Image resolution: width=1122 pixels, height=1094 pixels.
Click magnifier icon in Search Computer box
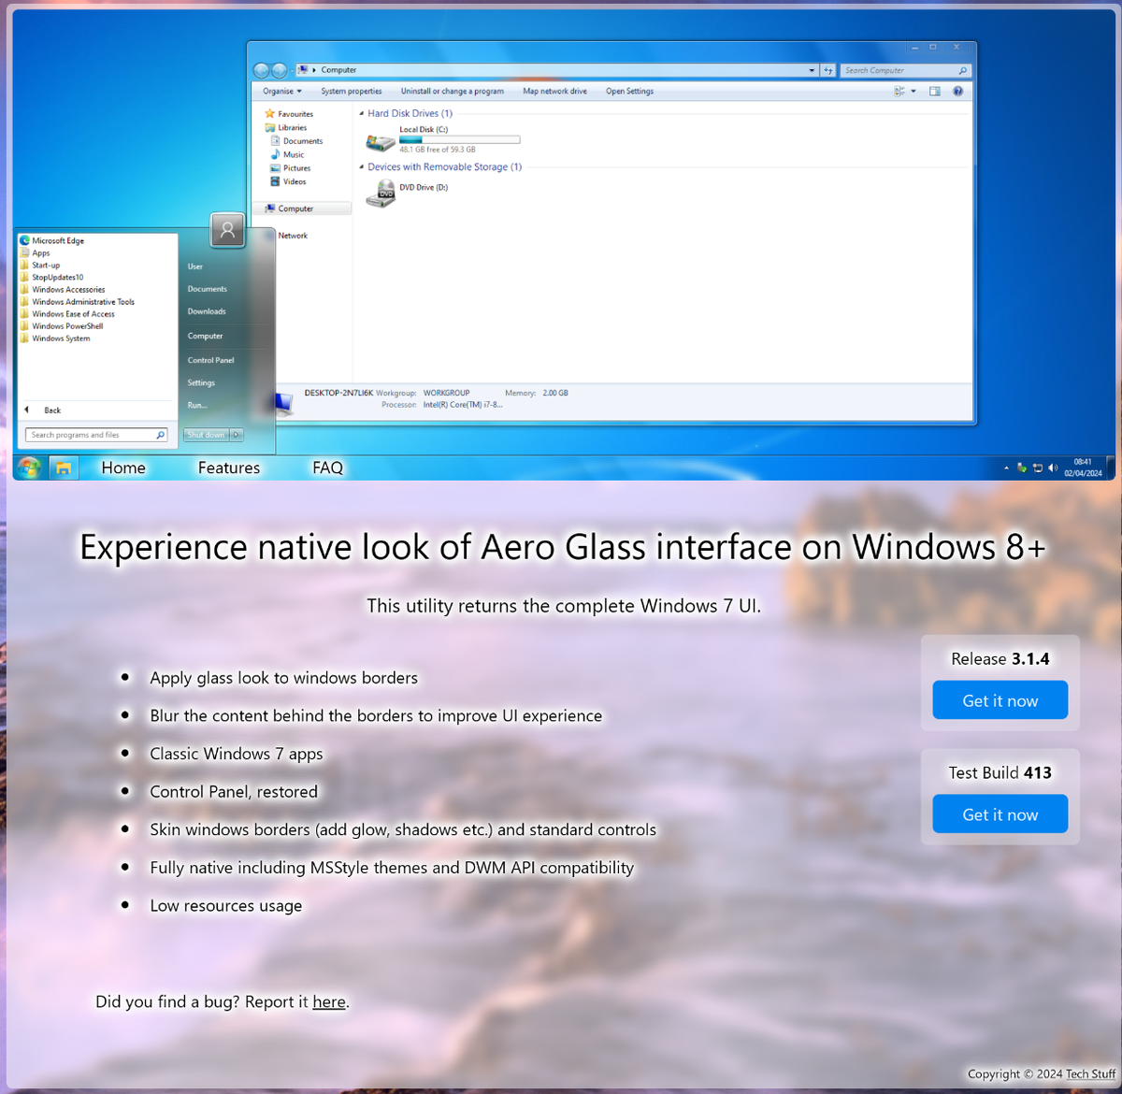point(962,70)
